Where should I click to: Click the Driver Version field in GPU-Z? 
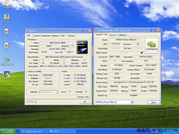coord(134,82)
